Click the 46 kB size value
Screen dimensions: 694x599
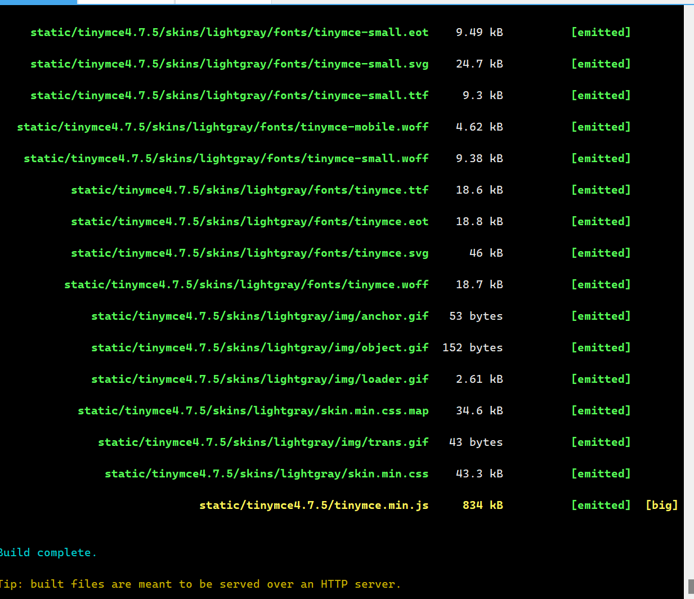pyautogui.click(x=486, y=253)
